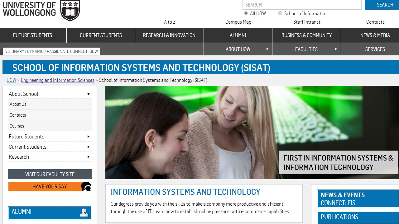Expand the Future Students sidebar arrow
Image resolution: width=399 pixels, height=224 pixels.
click(89, 137)
